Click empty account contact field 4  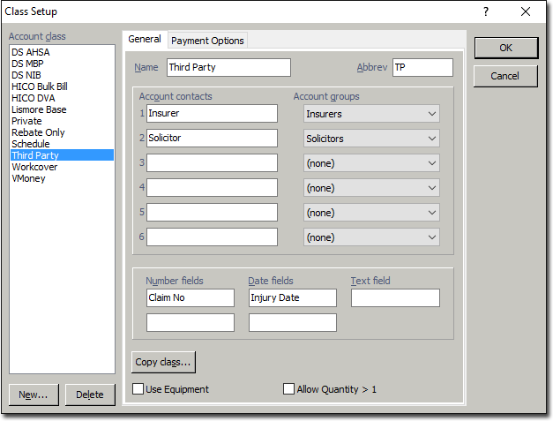click(x=212, y=187)
